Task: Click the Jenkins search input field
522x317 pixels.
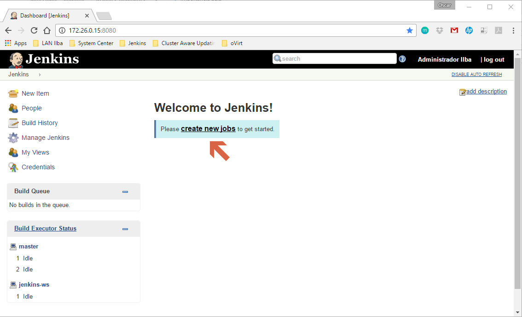Action: [335, 58]
